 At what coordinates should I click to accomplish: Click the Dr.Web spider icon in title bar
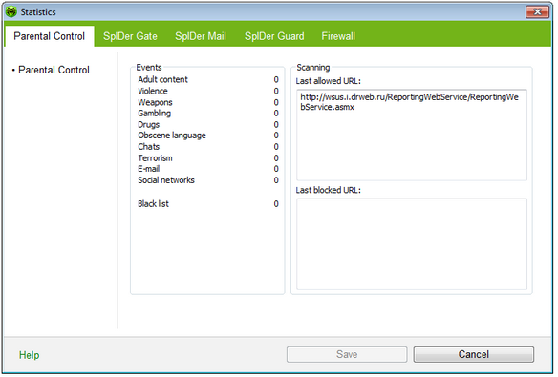coord(11,11)
